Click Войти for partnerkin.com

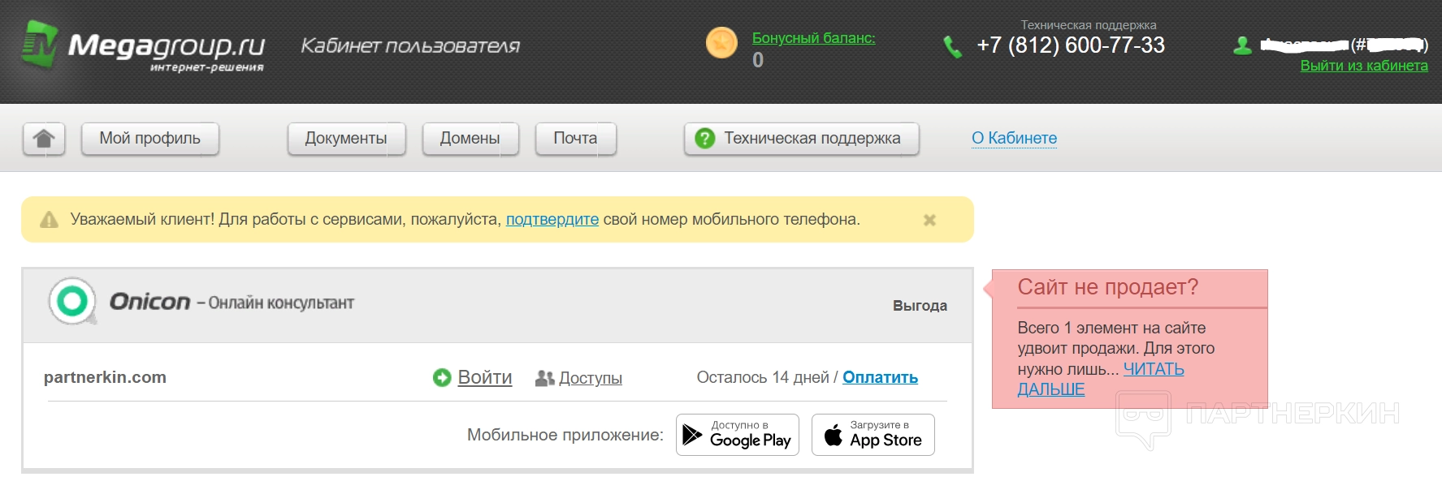(484, 377)
